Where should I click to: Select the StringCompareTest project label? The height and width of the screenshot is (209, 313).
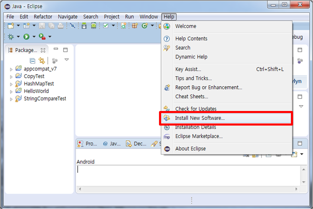coord(45,98)
